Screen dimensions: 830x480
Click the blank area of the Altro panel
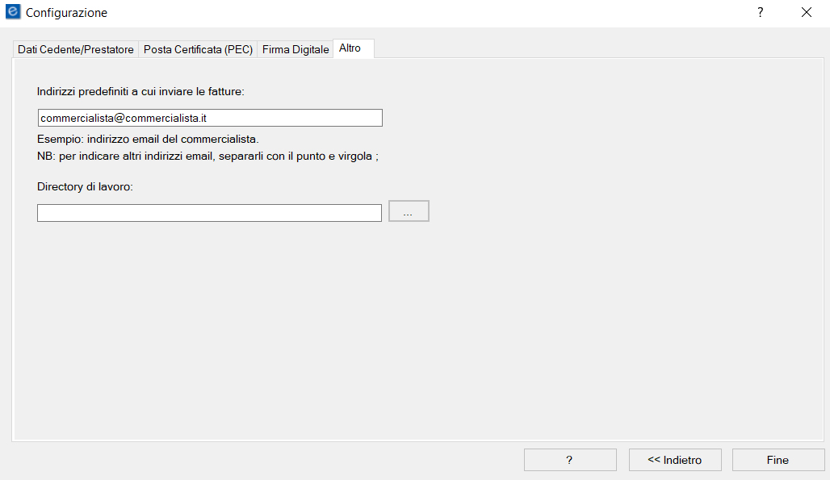(418, 328)
